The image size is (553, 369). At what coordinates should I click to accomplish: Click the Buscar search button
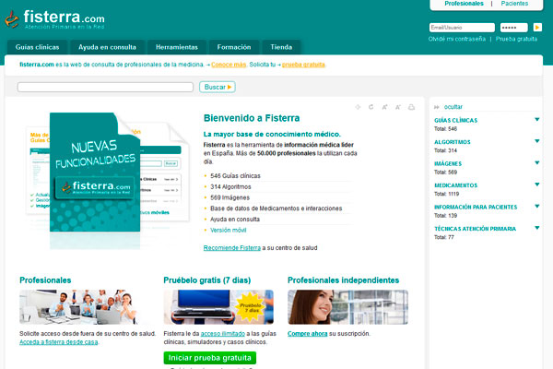(x=218, y=87)
